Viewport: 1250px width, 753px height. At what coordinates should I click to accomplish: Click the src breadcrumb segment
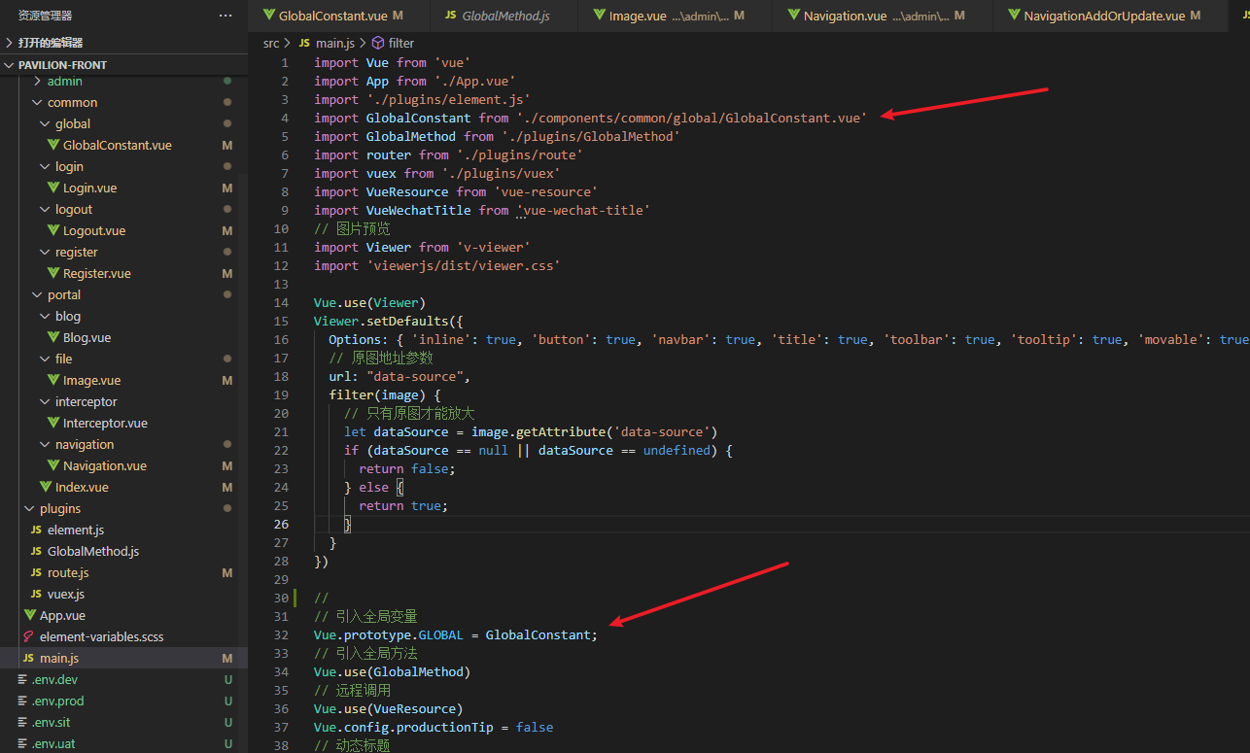(x=271, y=43)
